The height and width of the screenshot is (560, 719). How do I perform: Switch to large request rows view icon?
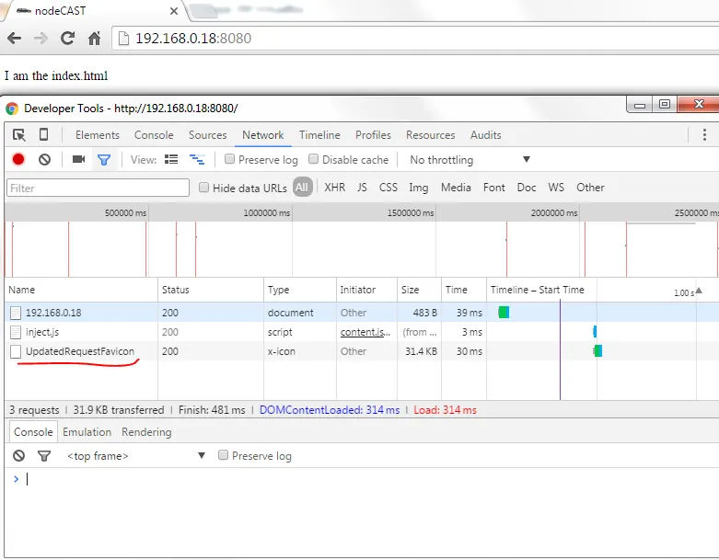171,159
